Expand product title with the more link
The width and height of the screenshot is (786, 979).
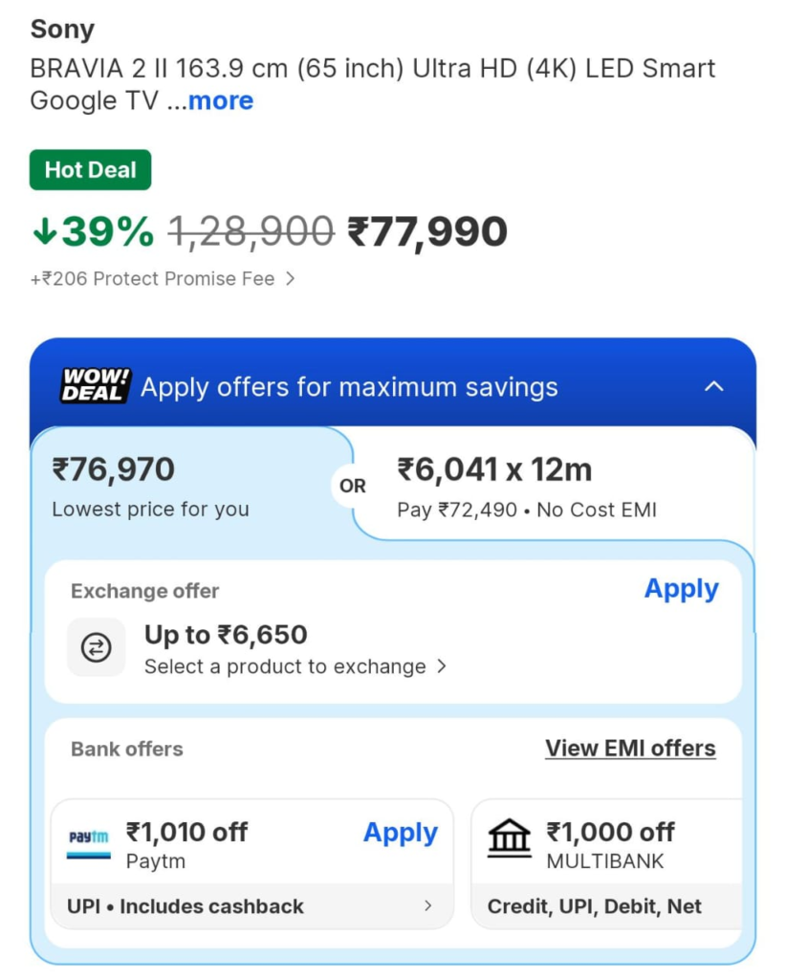[220, 101]
